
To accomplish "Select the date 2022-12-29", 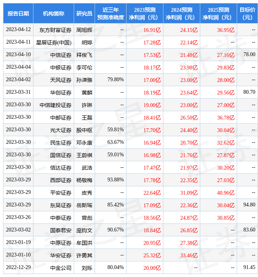I will click(x=18, y=268).
